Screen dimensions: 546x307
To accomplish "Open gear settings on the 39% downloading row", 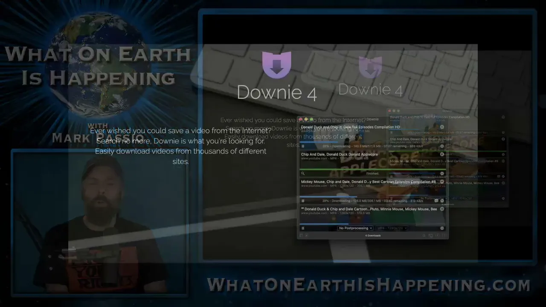I will pos(442,201).
